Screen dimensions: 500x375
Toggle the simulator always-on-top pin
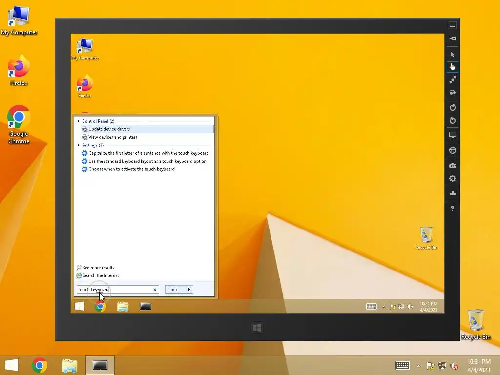[453, 39]
